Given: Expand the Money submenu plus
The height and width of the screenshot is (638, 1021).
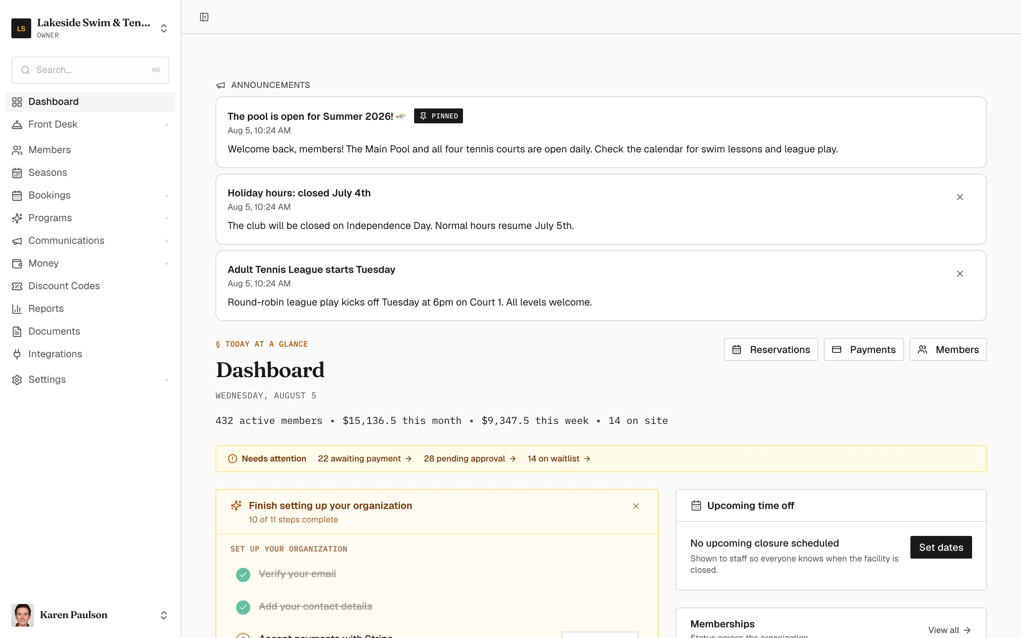Looking at the screenshot, I should [x=167, y=264].
